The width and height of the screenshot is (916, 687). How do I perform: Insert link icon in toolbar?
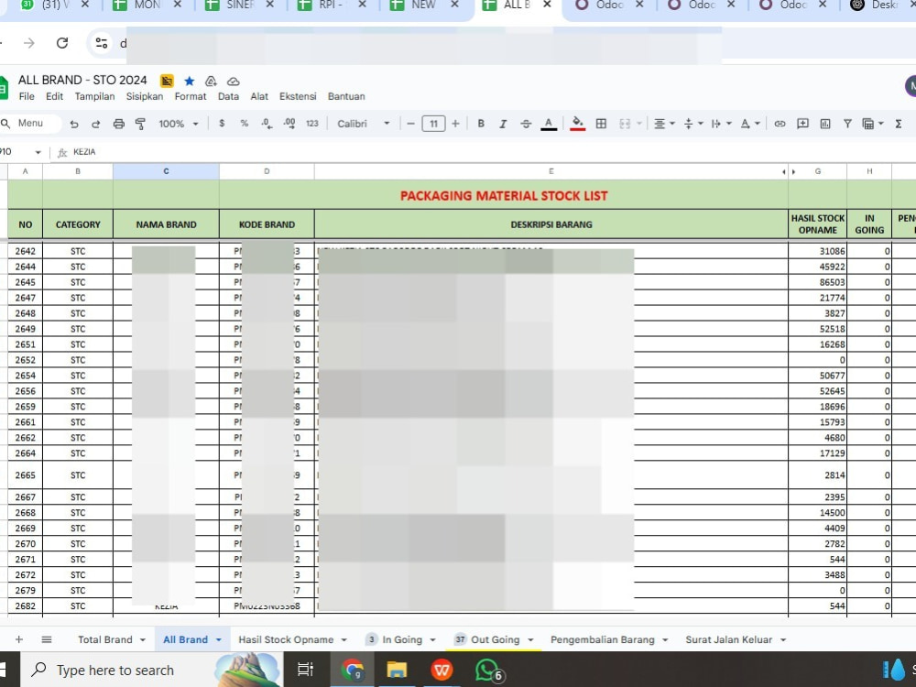780,124
